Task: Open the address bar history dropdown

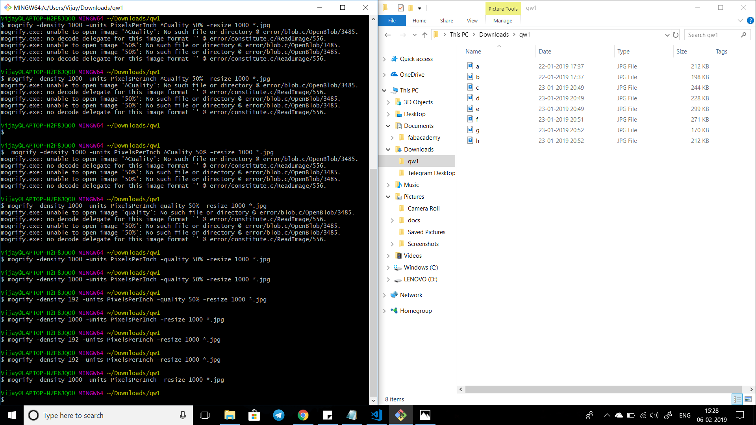Action: point(667,35)
